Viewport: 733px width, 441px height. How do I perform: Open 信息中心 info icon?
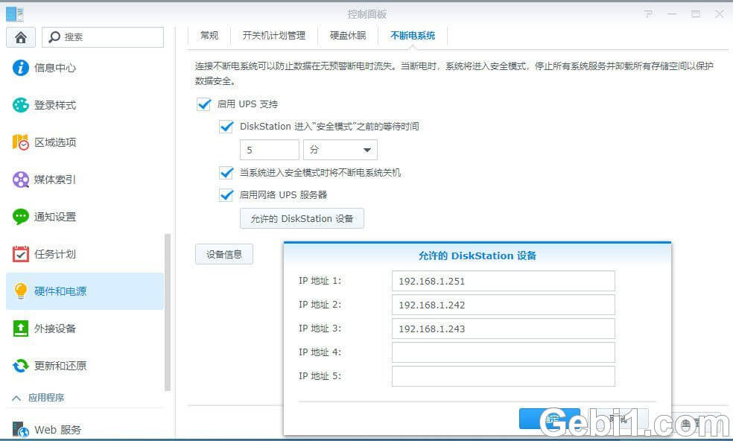[x=21, y=68]
